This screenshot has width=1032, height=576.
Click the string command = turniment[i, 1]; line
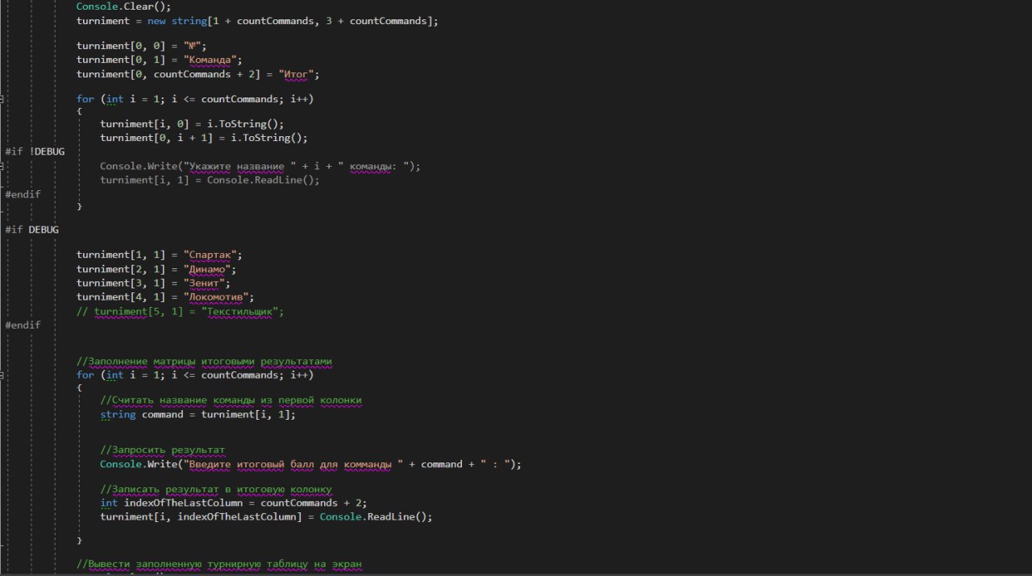pos(198,415)
